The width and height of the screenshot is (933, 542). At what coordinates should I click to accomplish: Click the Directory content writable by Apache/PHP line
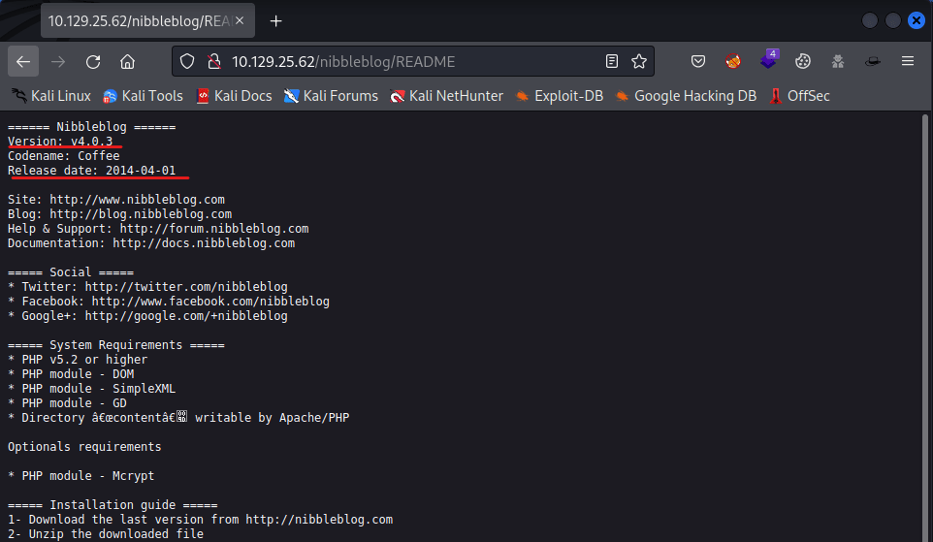[x=178, y=418]
